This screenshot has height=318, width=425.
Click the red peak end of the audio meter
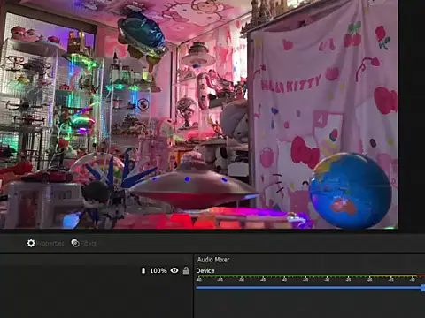(421, 276)
